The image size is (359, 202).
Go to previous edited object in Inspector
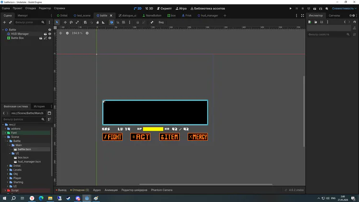point(345,22)
